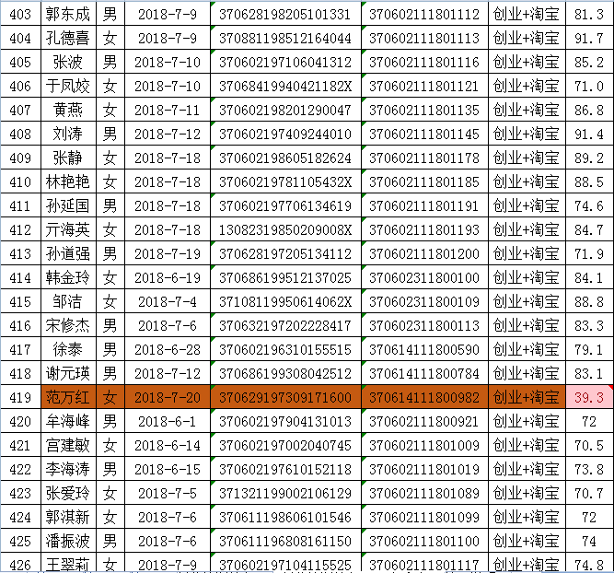Select the name cell 张爱玲

point(68,493)
